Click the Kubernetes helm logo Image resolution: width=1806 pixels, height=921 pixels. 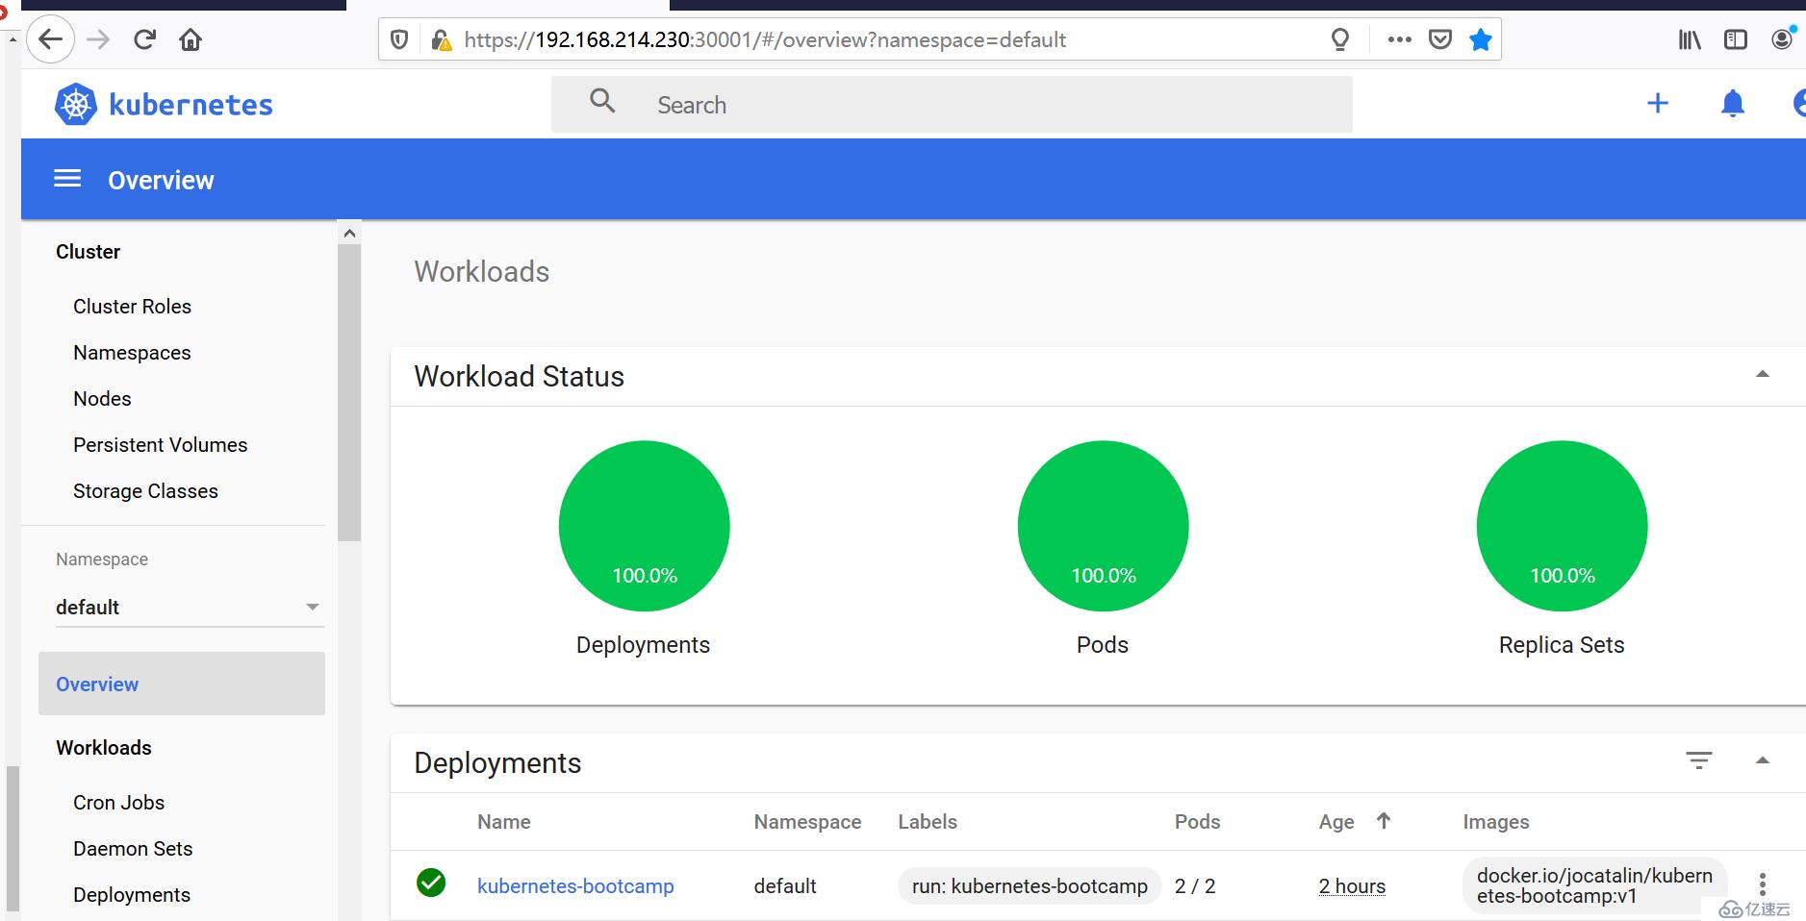point(76,104)
